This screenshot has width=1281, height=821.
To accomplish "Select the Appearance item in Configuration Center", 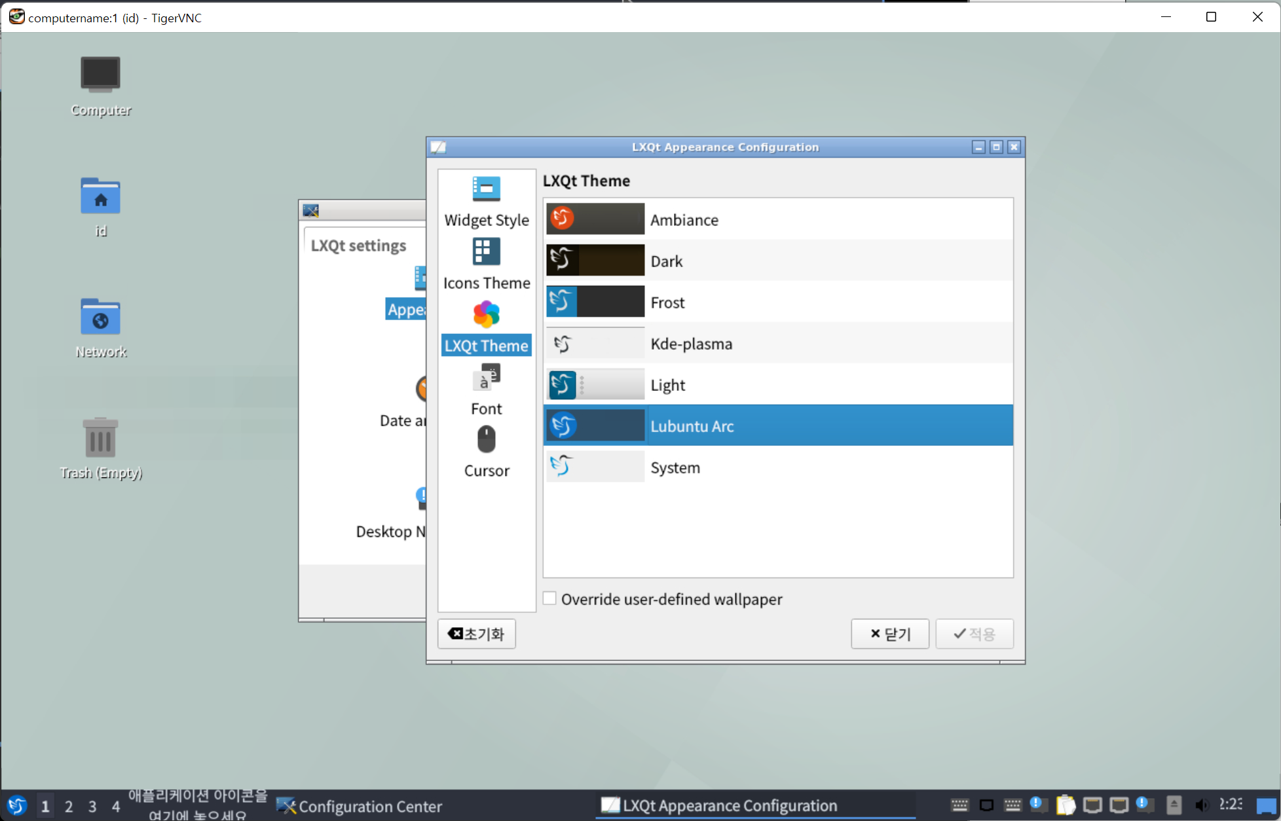I will pos(406,294).
